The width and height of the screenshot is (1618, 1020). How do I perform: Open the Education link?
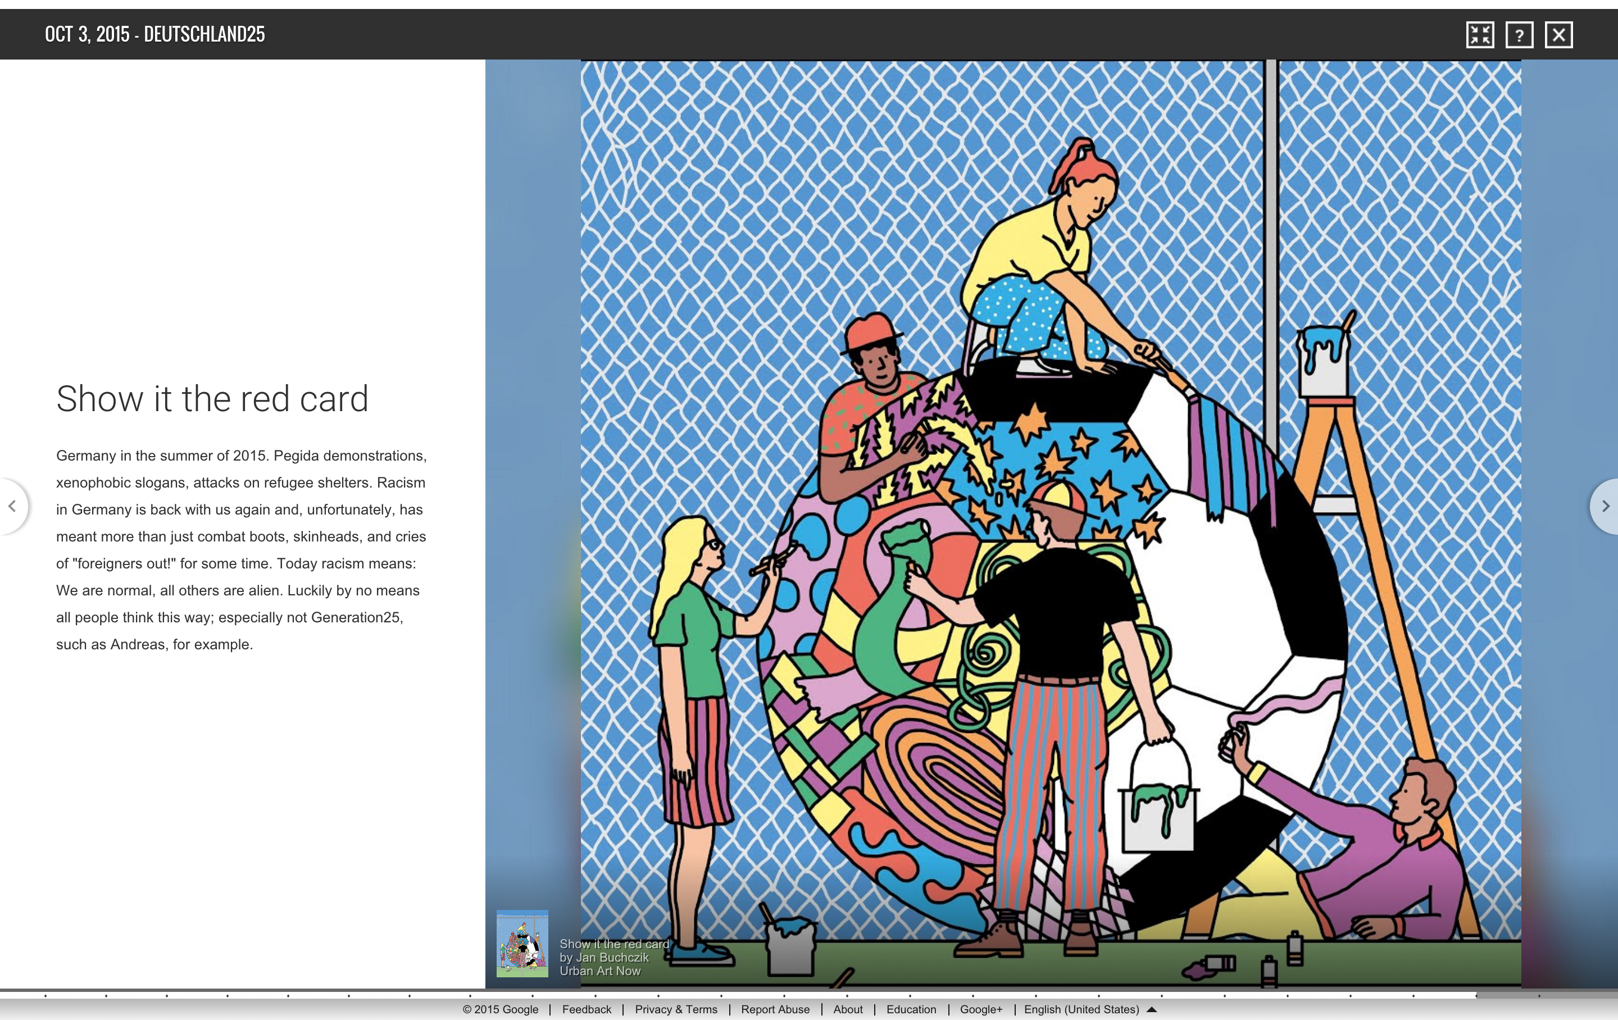[911, 1009]
